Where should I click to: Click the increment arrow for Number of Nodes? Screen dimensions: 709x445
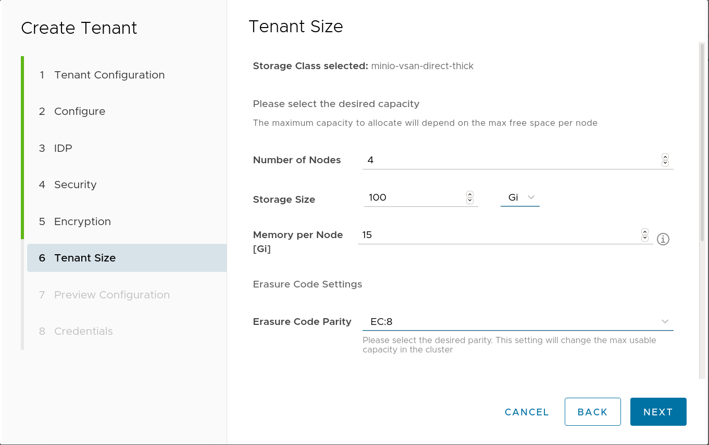665,156
